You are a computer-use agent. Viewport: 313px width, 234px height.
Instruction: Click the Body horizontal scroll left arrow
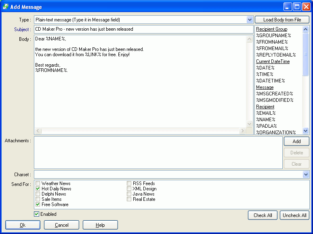click(x=38, y=131)
